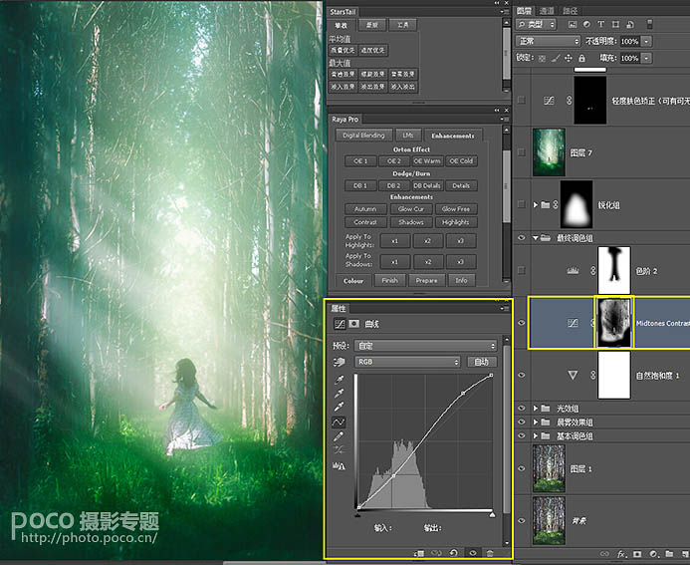Select the pixel layer filter icon
This screenshot has height=565, width=690.
click(x=573, y=25)
